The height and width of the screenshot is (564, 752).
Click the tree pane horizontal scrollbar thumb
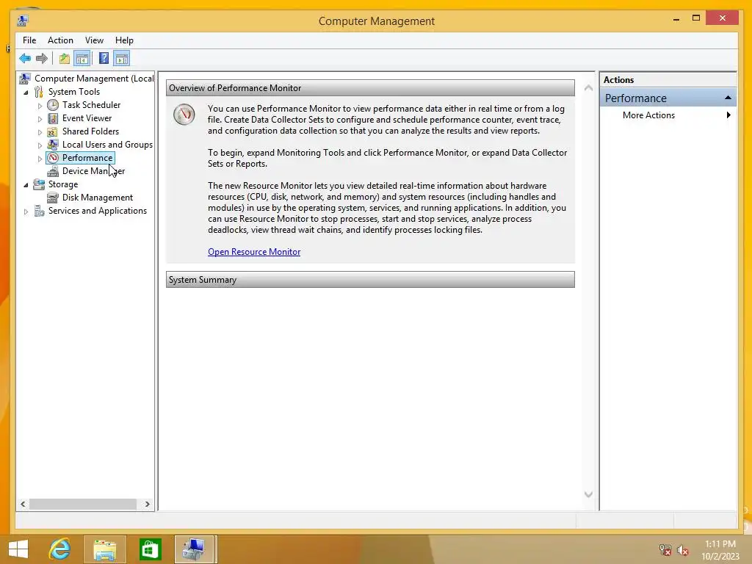tap(83, 504)
